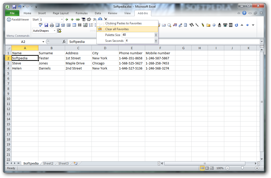Click the hammer and wrench tools icon

pyautogui.click(x=95, y=20)
